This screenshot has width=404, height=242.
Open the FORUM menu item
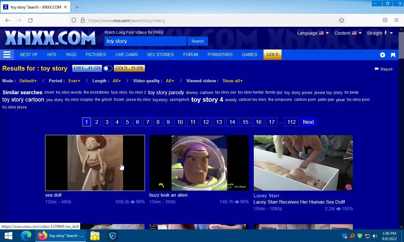191,55
